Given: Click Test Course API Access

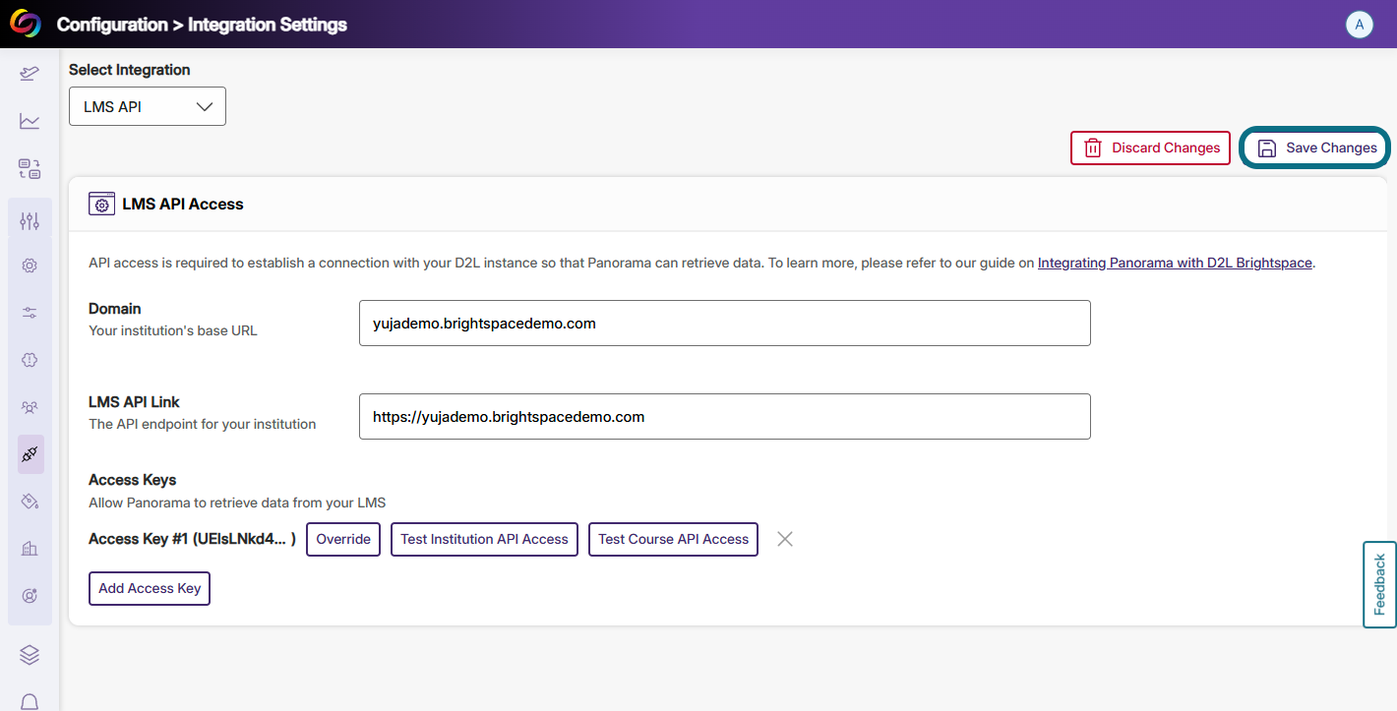Looking at the screenshot, I should [673, 539].
